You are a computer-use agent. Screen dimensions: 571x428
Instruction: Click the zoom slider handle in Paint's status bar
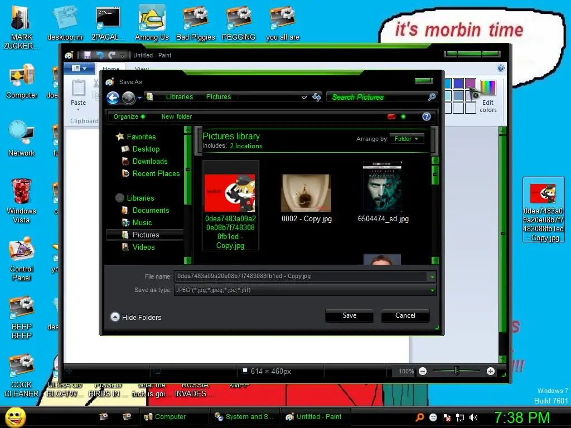[x=457, y=371]
